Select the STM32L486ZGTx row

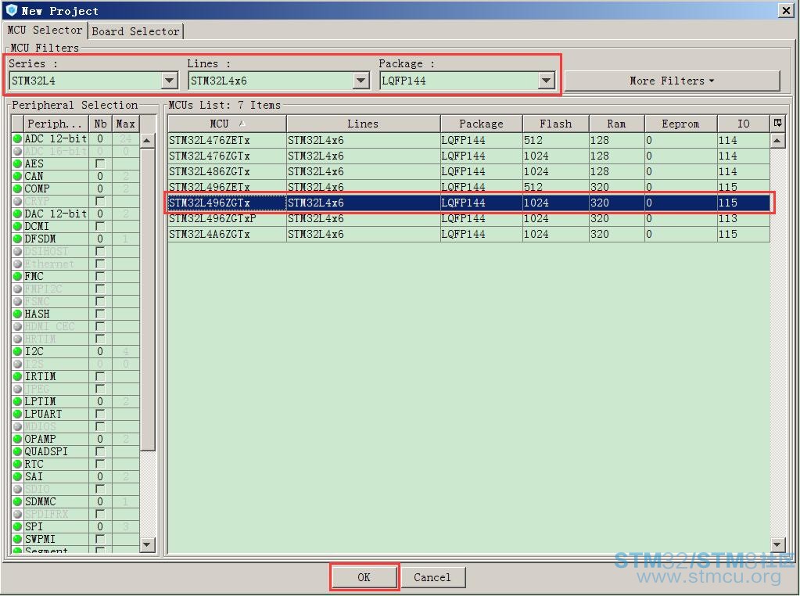[x=468, y=171]
